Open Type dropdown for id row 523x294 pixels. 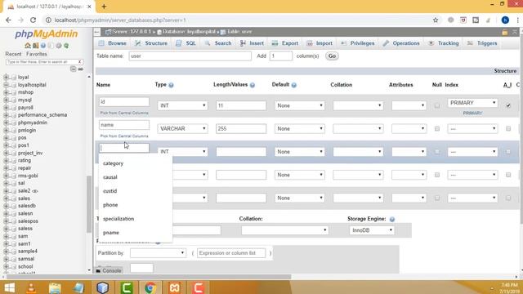tap(182, 105)
